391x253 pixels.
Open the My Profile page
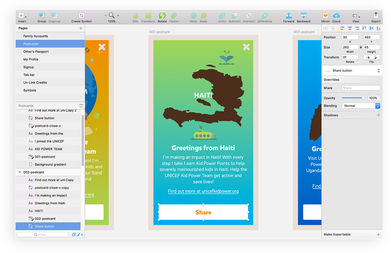(50, 59)
